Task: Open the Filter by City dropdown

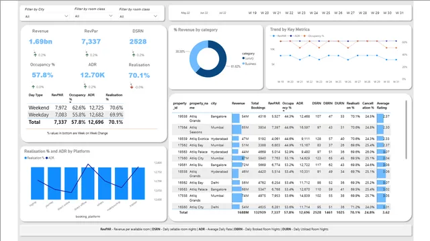Action: coord(46,16)
